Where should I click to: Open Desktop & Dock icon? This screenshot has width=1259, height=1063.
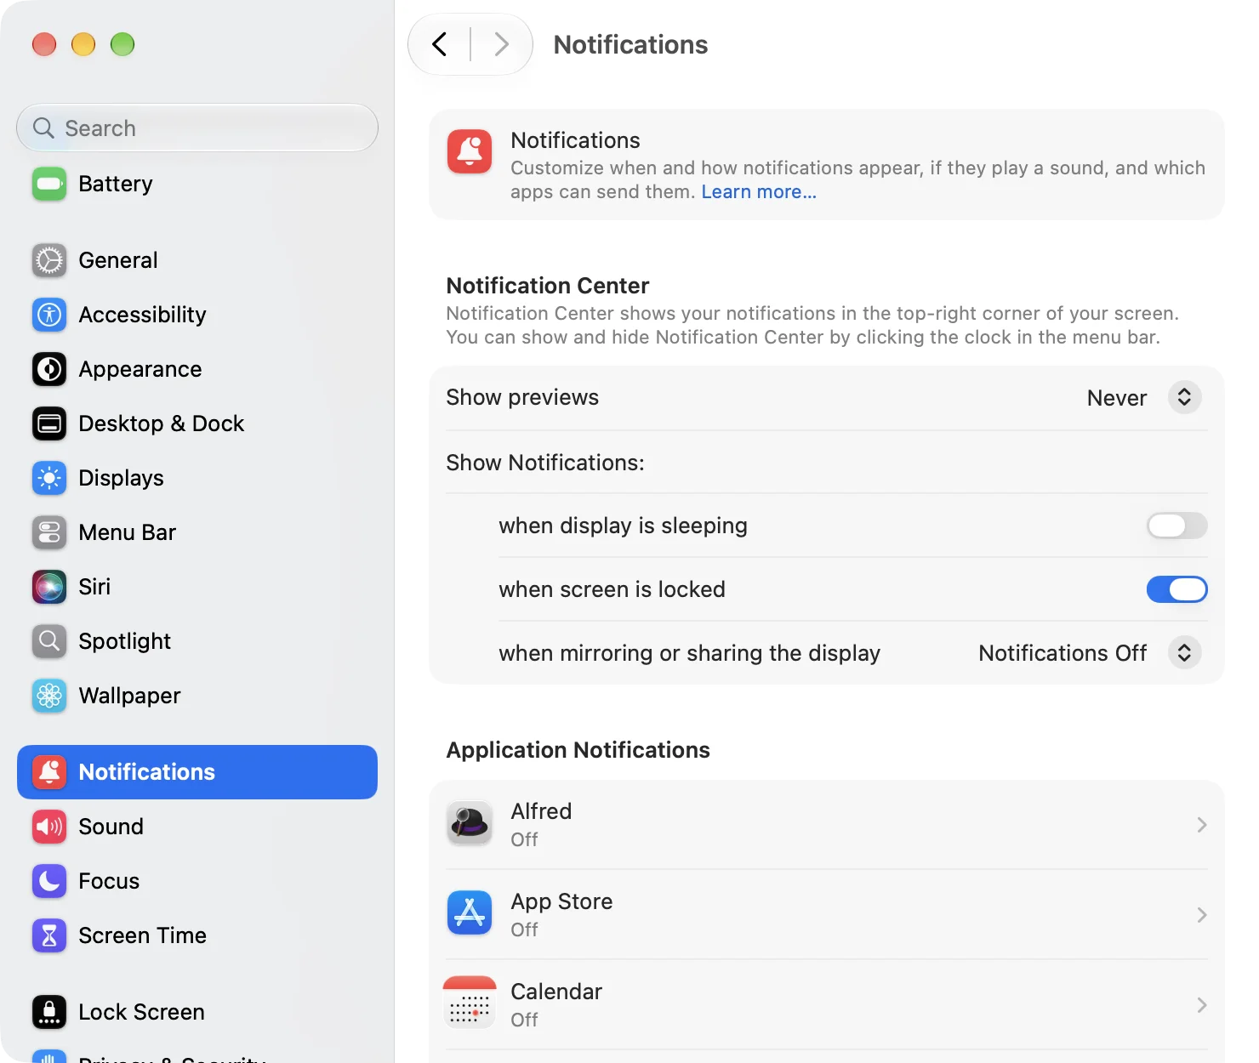tap(49, 423)
